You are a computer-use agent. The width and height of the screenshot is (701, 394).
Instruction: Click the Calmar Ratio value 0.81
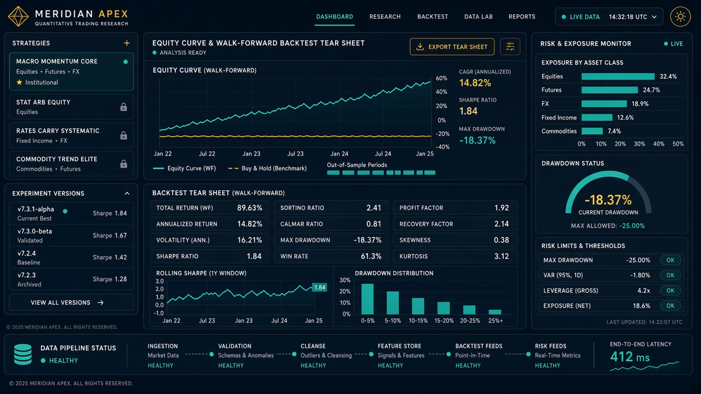click(x=374, y=224)
